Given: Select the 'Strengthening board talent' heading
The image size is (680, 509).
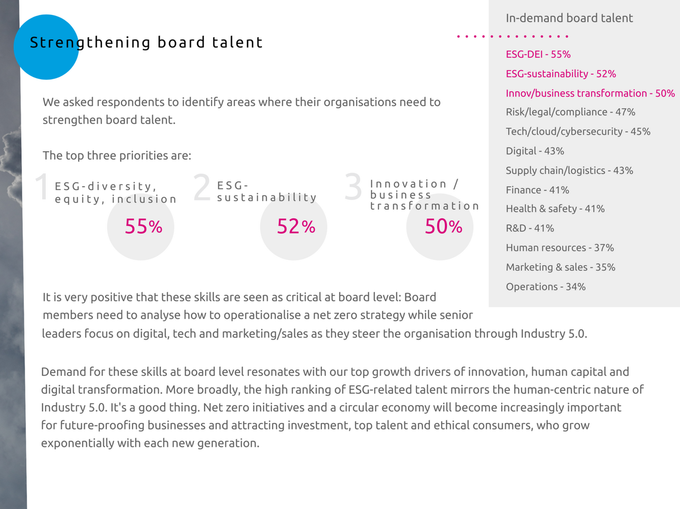Looking at the screenshot, I should point(146,42).
